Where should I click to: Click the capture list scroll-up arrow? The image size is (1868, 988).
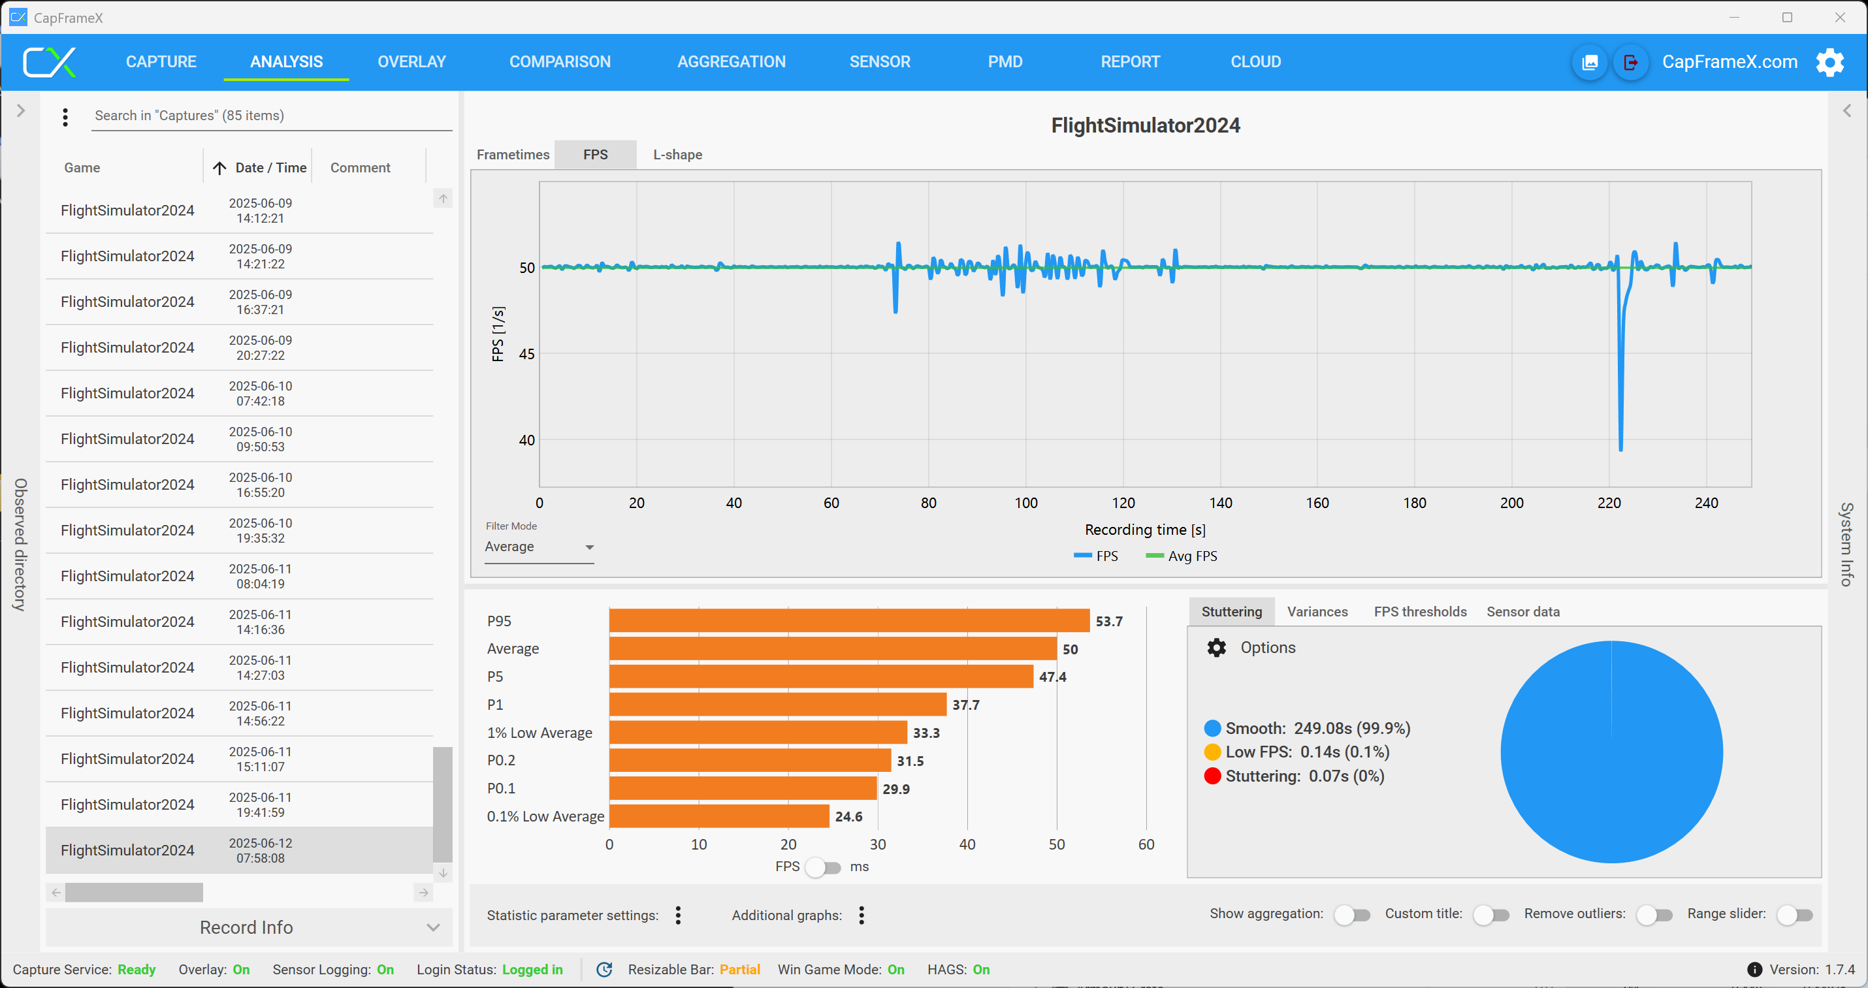443,199
